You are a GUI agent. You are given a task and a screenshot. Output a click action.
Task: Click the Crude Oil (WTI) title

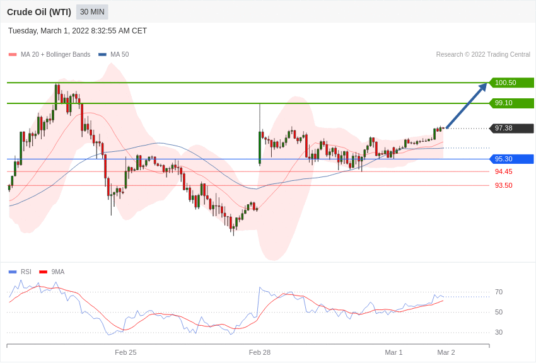pos(39,12)
